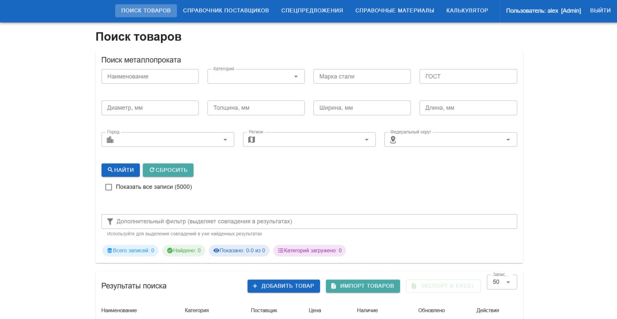Click the eye icon on Показано chip

pyautogui.click(x=216, y=250)
